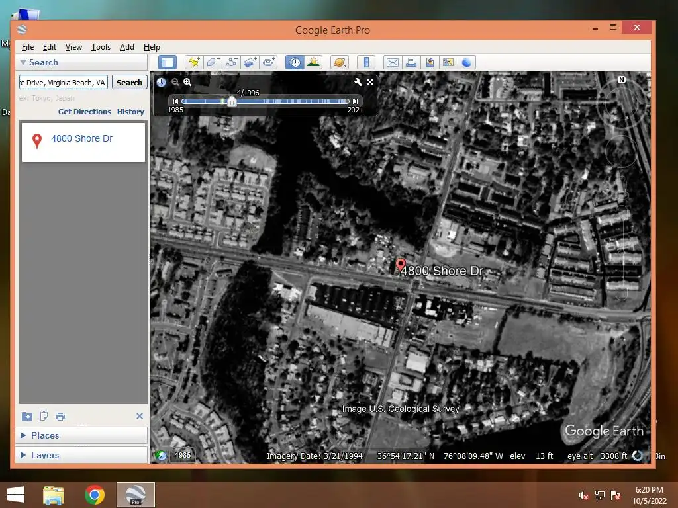Screen dimensions: 678x508
Task: Add a placemark with the pushpin icon
Action: click(194, 62)
